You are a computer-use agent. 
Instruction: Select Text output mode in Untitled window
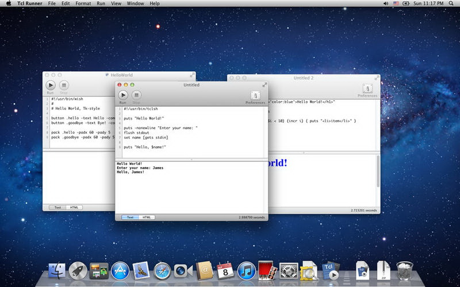130,218
